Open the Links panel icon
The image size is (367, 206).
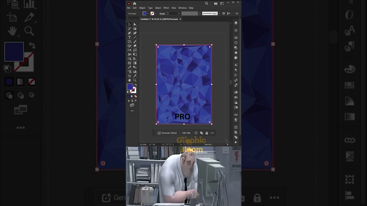(236, 115)
